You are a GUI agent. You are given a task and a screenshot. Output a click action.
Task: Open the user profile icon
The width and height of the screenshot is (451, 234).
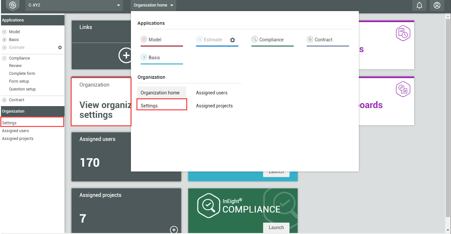coord(437,5)
